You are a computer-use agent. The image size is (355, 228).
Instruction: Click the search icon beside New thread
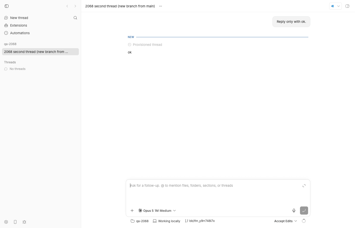[x=75, y=18]
